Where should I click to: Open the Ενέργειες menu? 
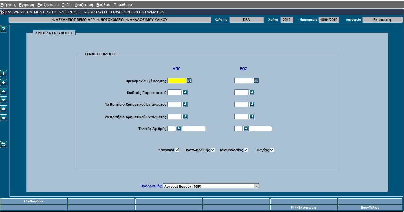[x=8, y=5]
